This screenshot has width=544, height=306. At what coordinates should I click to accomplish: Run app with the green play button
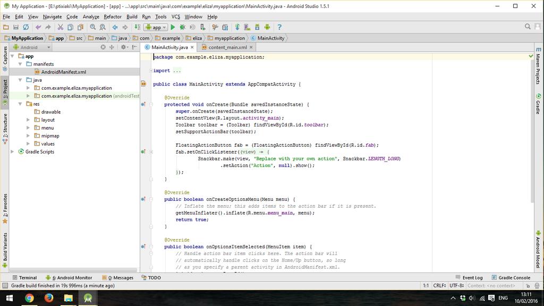pyautogui.click(x=173, y=27)
